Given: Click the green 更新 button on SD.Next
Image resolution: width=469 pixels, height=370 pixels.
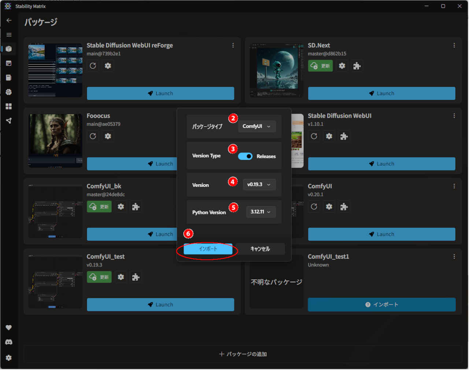Looking at the screenshot, I should (320, 66).
